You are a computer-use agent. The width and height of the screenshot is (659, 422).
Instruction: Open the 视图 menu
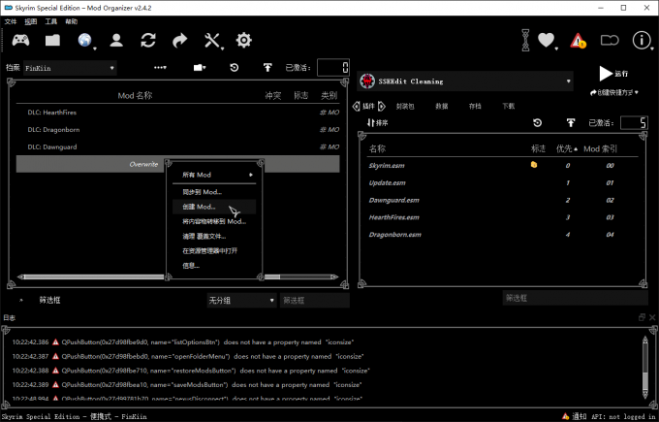click(31, 21)
